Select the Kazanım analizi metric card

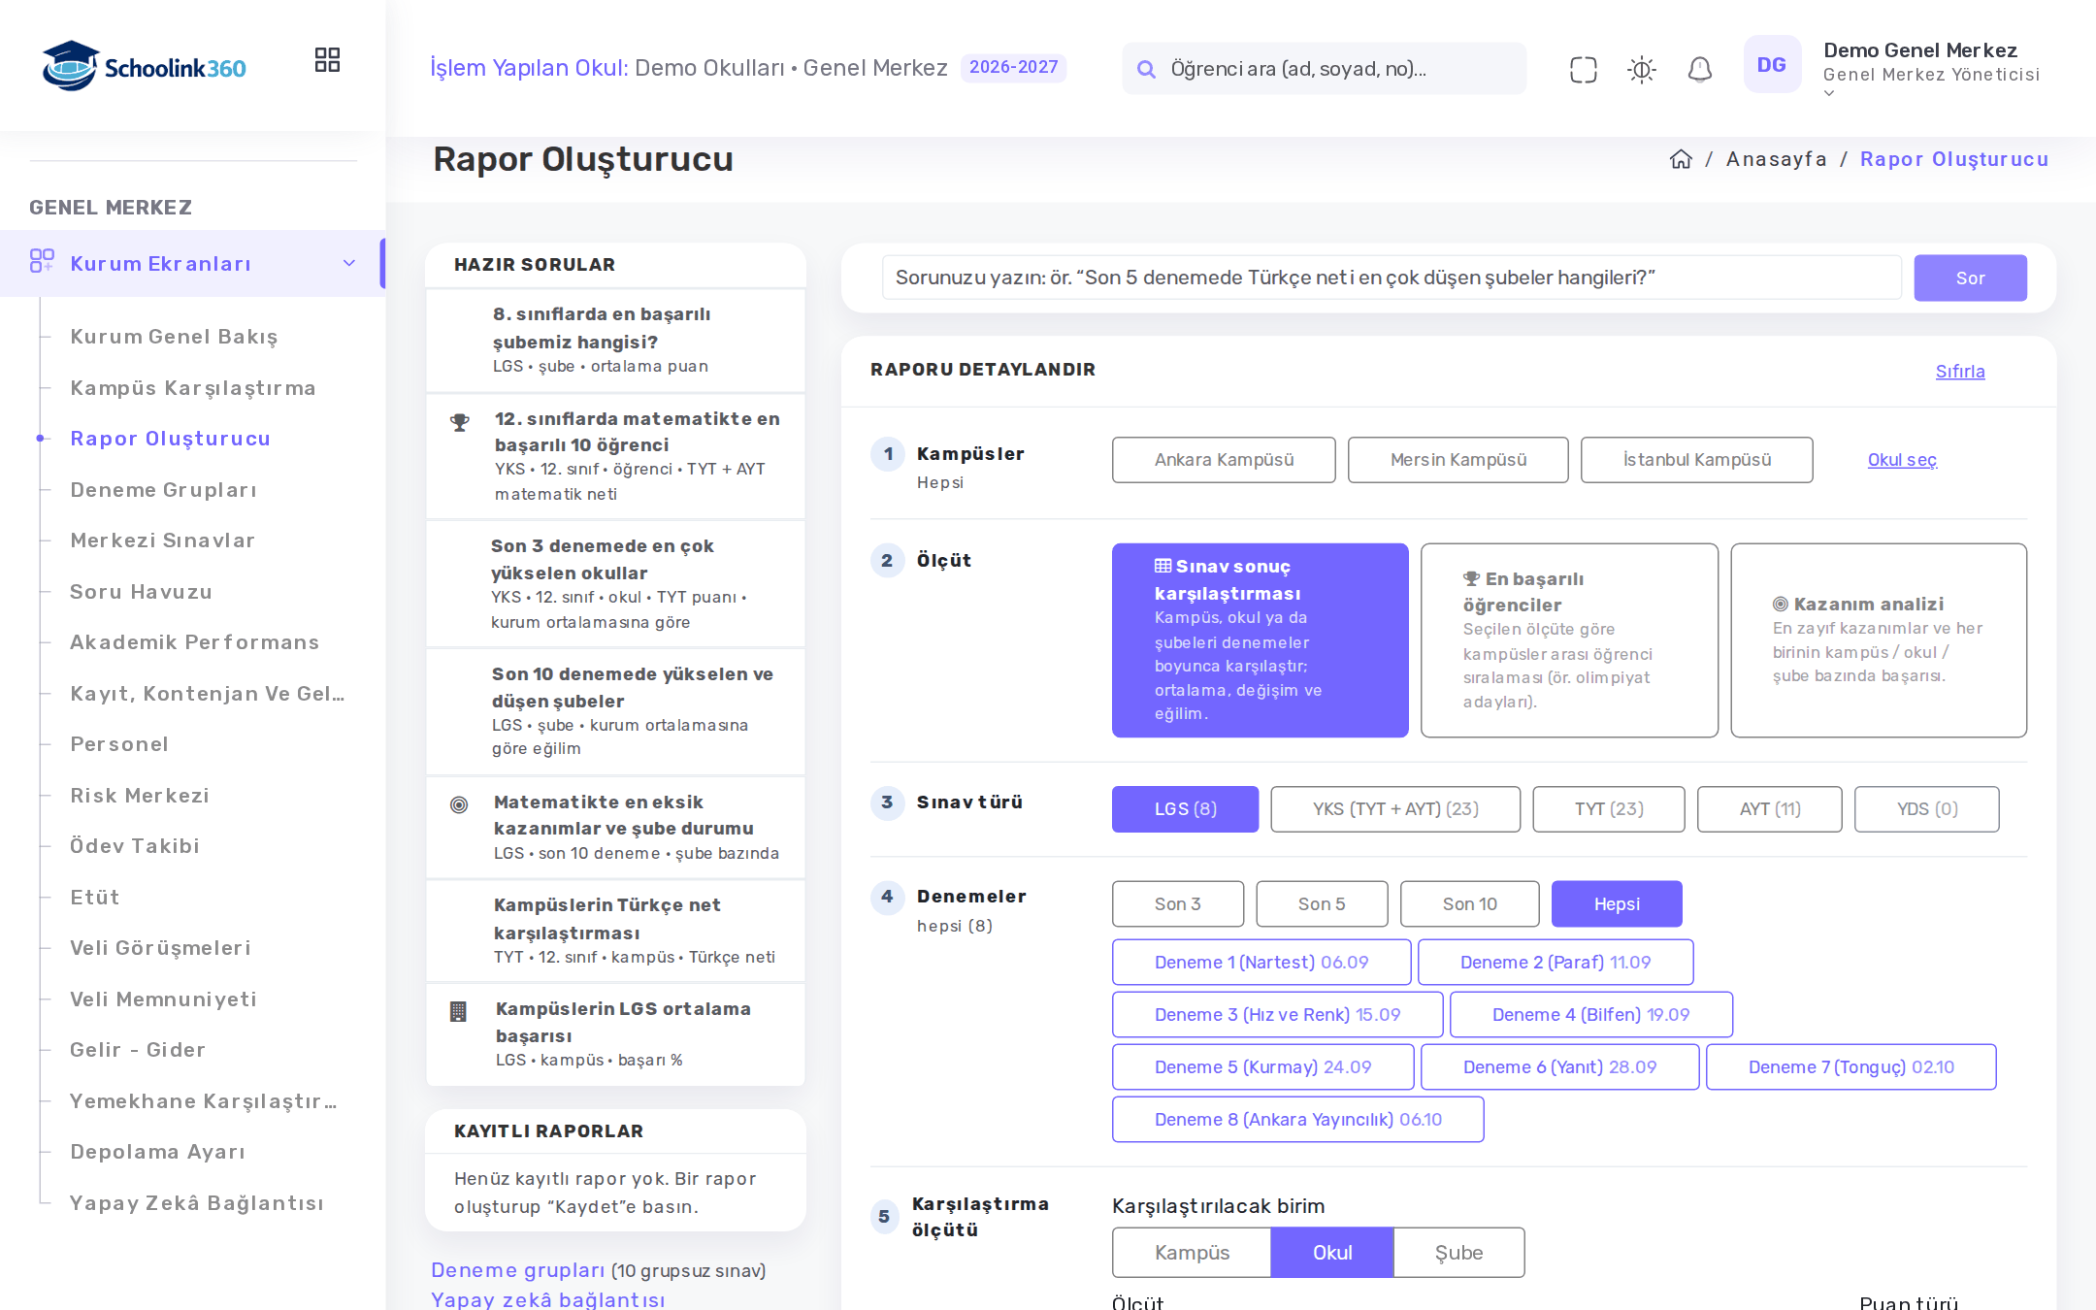[1878, 640]
